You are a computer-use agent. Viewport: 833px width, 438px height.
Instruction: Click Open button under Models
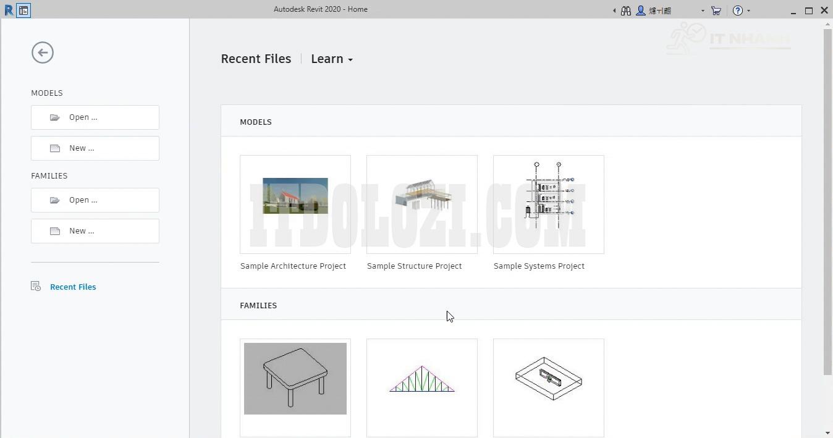[95, 117]
